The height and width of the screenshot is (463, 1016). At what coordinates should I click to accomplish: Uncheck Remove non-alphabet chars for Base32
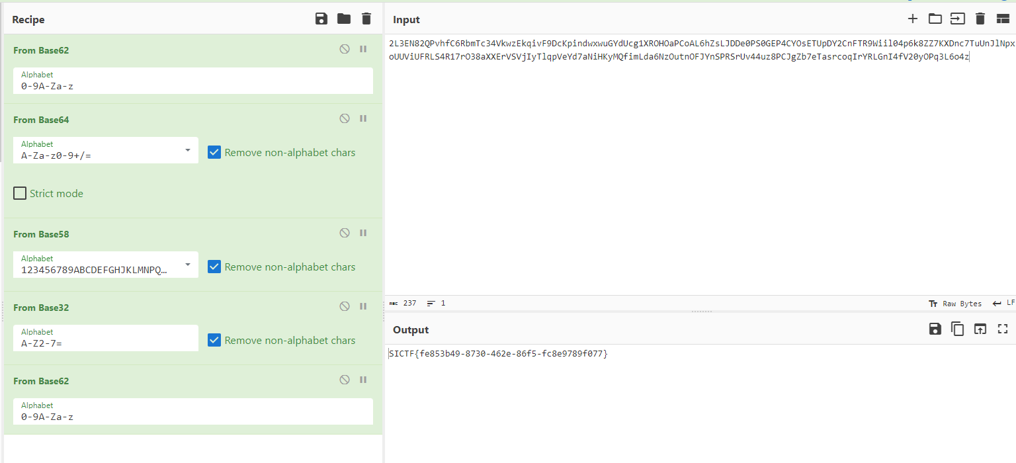tap(214, 340)
